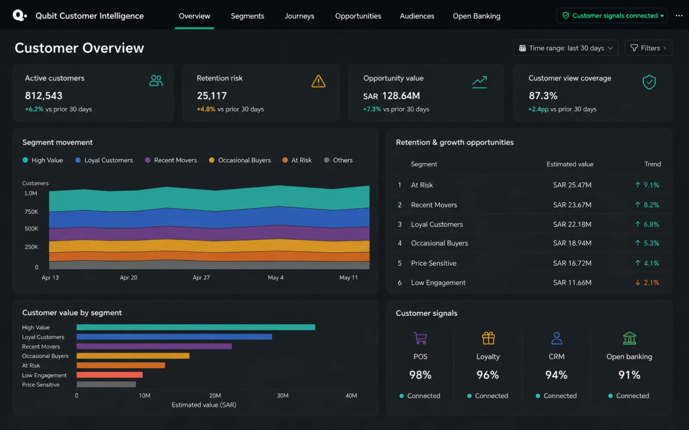Click the POS shopping cart icon
This screenshot has width=689, height=430.
pos(420,338)
